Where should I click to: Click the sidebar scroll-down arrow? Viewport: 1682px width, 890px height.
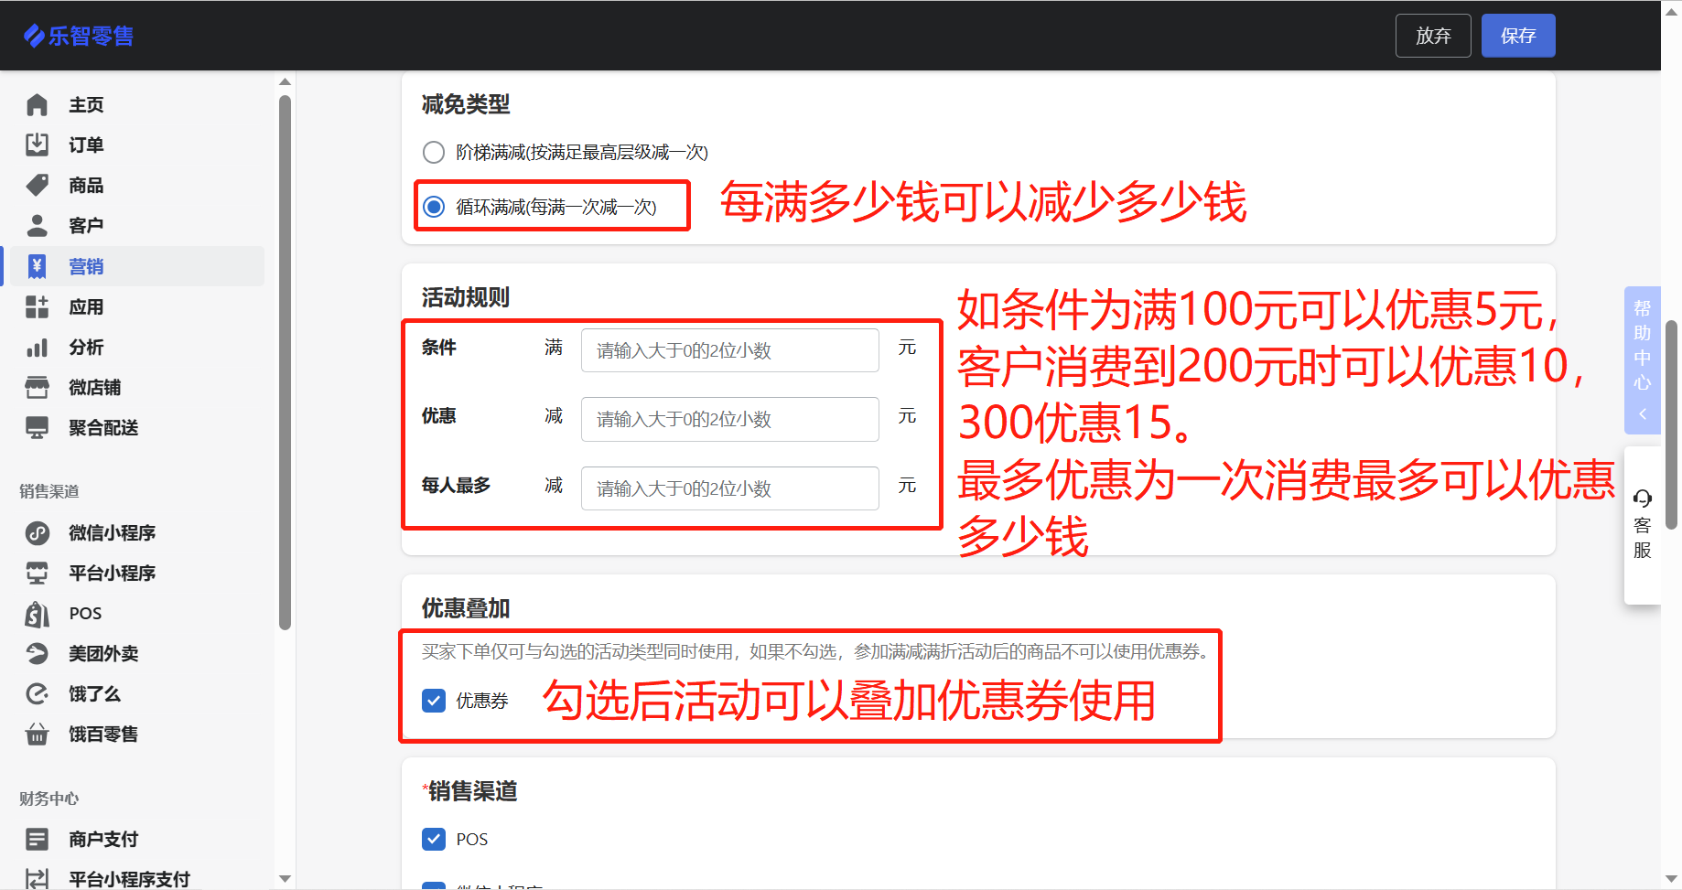286,879
